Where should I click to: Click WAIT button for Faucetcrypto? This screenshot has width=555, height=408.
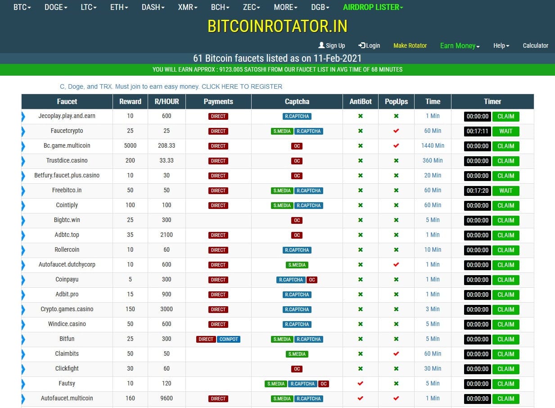pyautogui.click(x=505, y=131)
